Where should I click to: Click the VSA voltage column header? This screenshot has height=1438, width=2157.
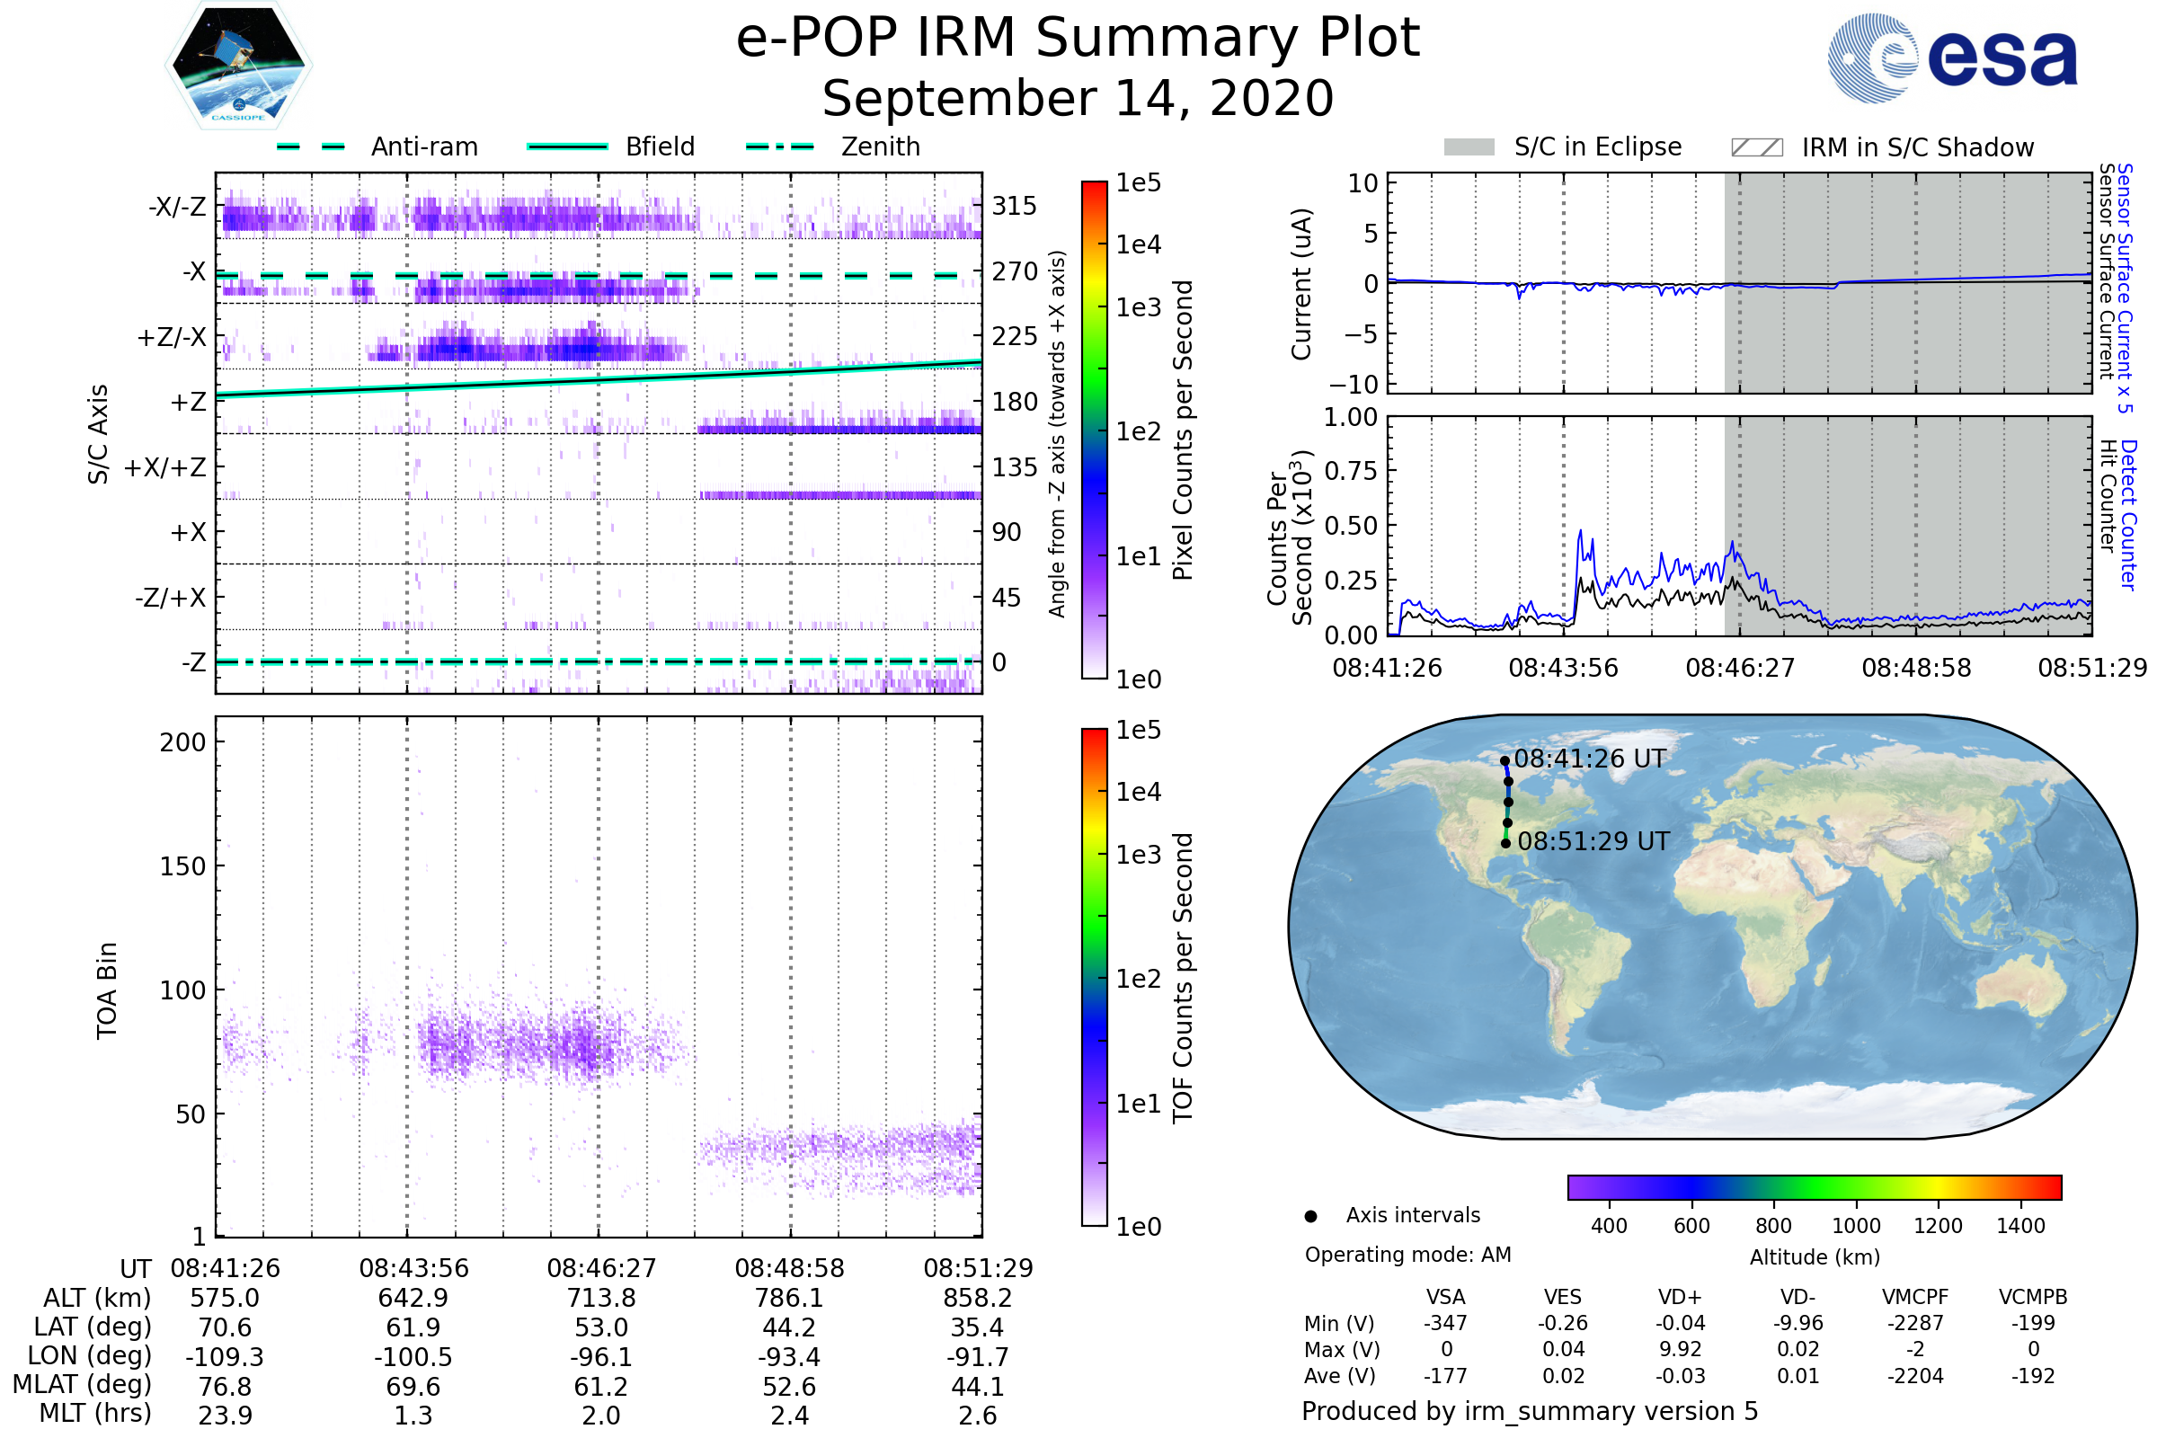tap(1445, 1297)
